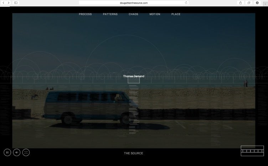
Task: Toggle the Safari sidebar
Action: point(16,3)
